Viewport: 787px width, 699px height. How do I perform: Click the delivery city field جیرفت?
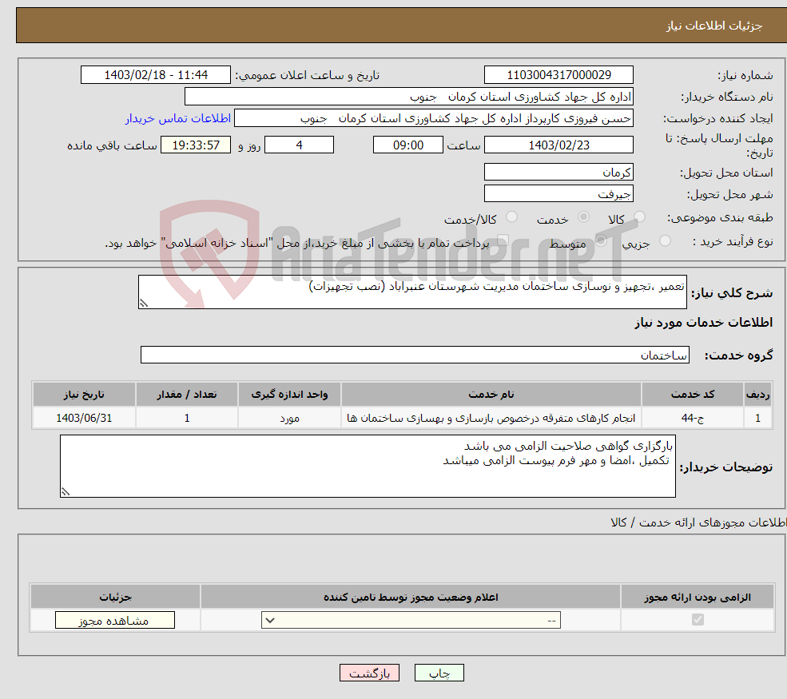pyautogui.click(x=558, y=193)
